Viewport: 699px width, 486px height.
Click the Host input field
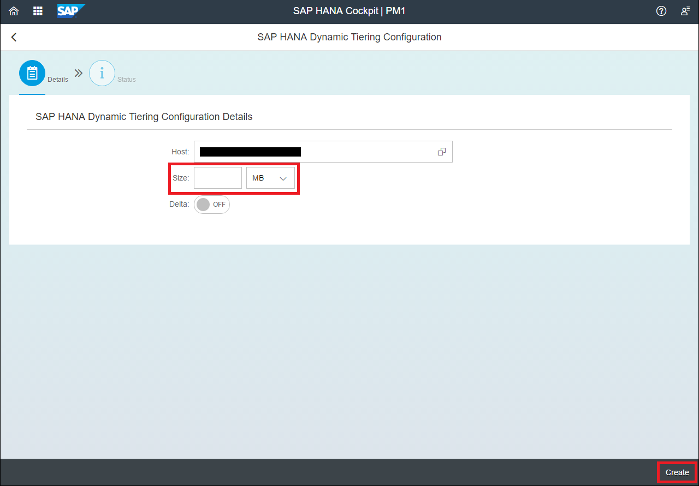pos(323,152)
